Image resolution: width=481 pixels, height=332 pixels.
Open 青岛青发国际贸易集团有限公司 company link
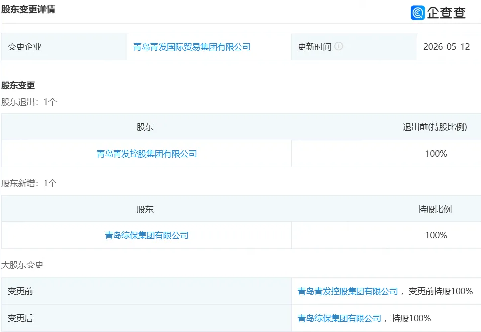(192, 47)
